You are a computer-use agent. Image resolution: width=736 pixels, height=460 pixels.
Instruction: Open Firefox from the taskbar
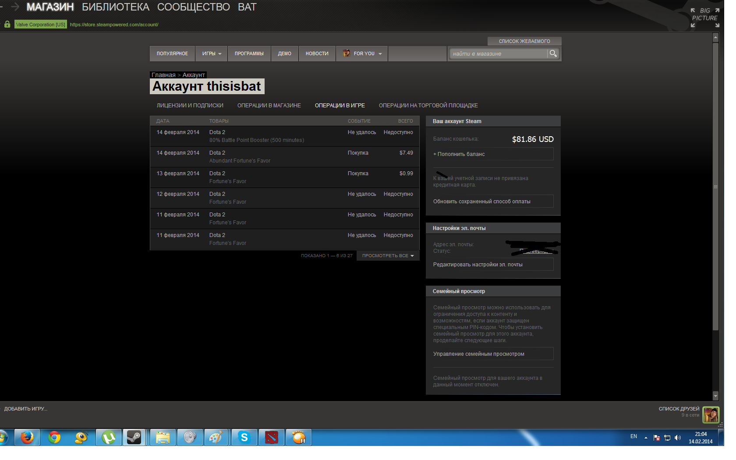[x=27, y=437]
